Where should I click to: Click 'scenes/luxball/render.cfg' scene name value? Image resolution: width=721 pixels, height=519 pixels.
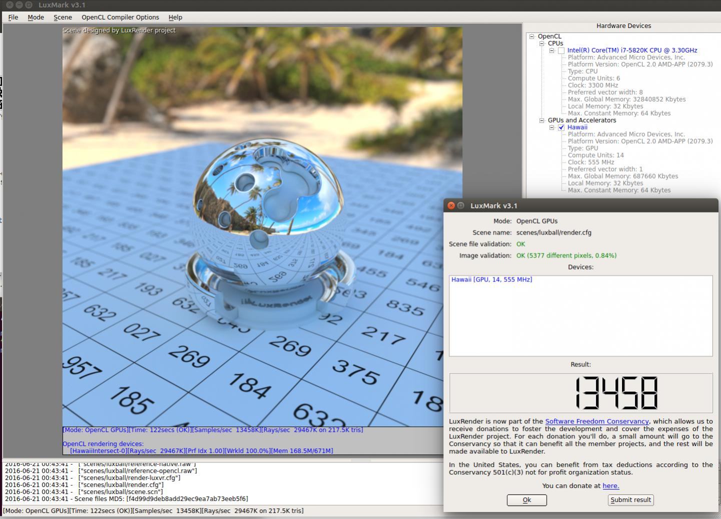point(554,232)
